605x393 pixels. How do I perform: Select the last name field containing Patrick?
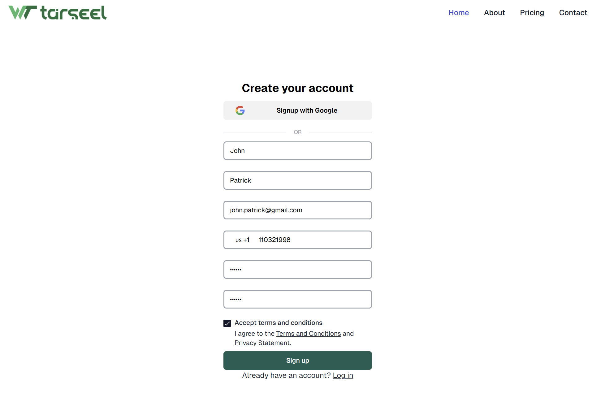pos(298,180)
